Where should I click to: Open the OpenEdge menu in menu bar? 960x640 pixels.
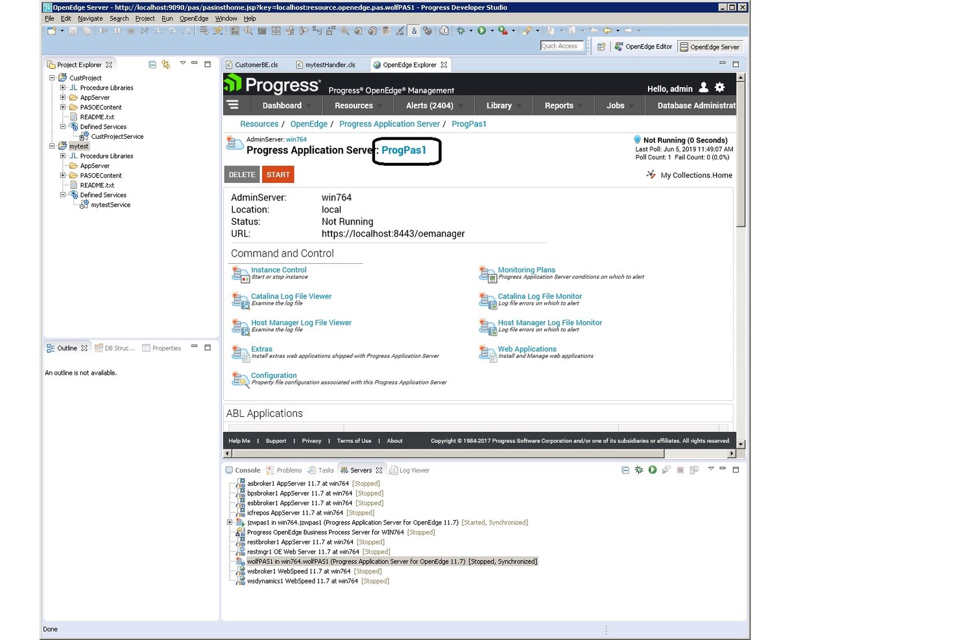194,19
